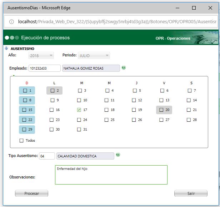
Task: Select day 20 checkbox
Action: click(161, 110)
